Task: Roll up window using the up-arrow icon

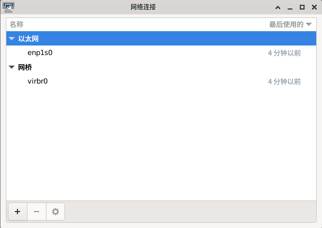Action: (277, 7)
